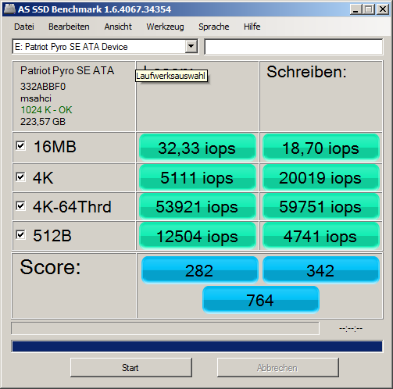Image resolution: width=393 pixels, height=389 pixels.
Task: Click the 1024 K - OK alignment text
Action: click(46, 110)
